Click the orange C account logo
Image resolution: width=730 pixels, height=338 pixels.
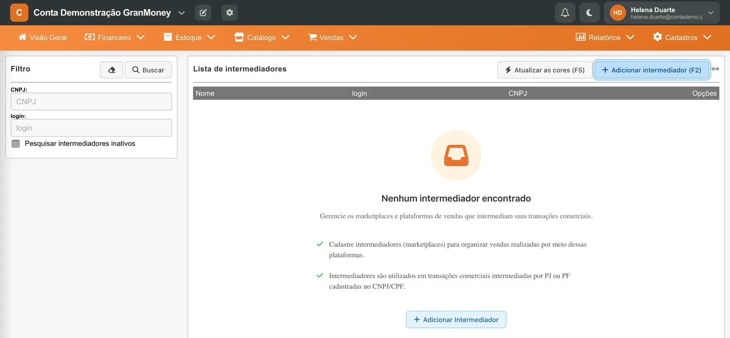click(x=19, y=13)
